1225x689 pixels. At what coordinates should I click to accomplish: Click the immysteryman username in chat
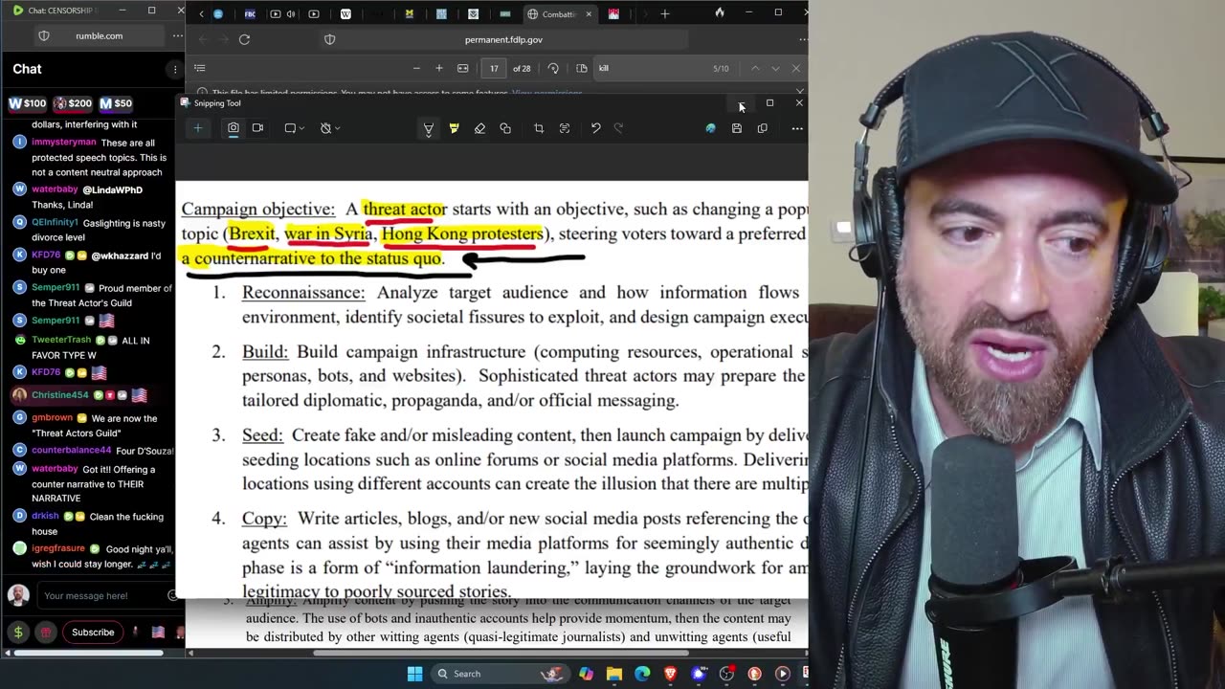pyautogui.click(x=64, y=142)
